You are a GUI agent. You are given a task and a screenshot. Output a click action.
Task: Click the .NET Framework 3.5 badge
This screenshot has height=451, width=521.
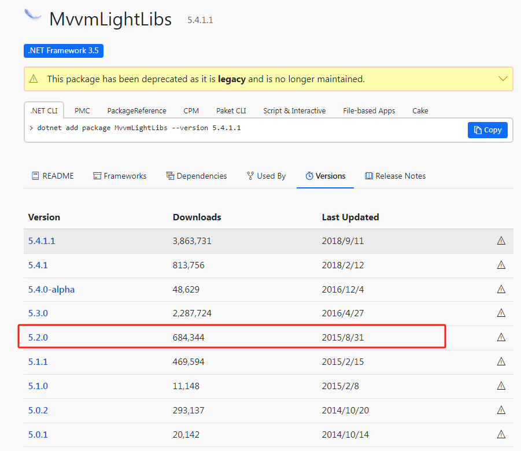[x=64, y=51]
